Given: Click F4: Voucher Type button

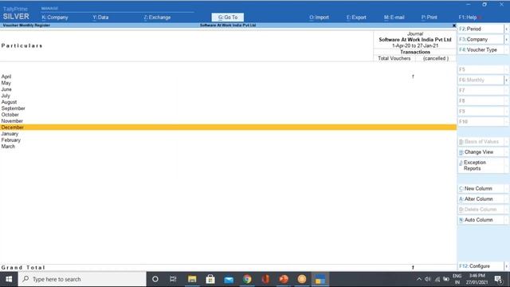Looking at the screenshot, I should coord(481,49).
